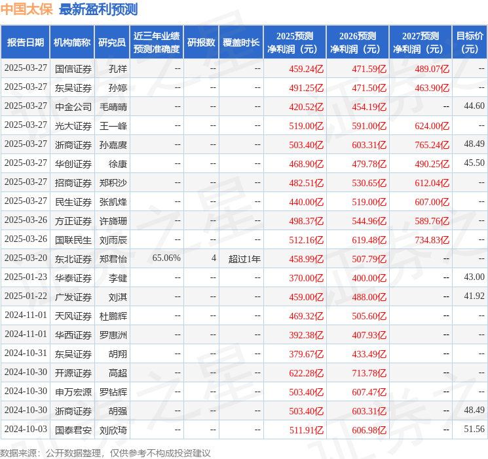The width and height of the screenshot is (488, 459).
Task: Click the 392.38亿 profit value
Action: tap(307, 335)
